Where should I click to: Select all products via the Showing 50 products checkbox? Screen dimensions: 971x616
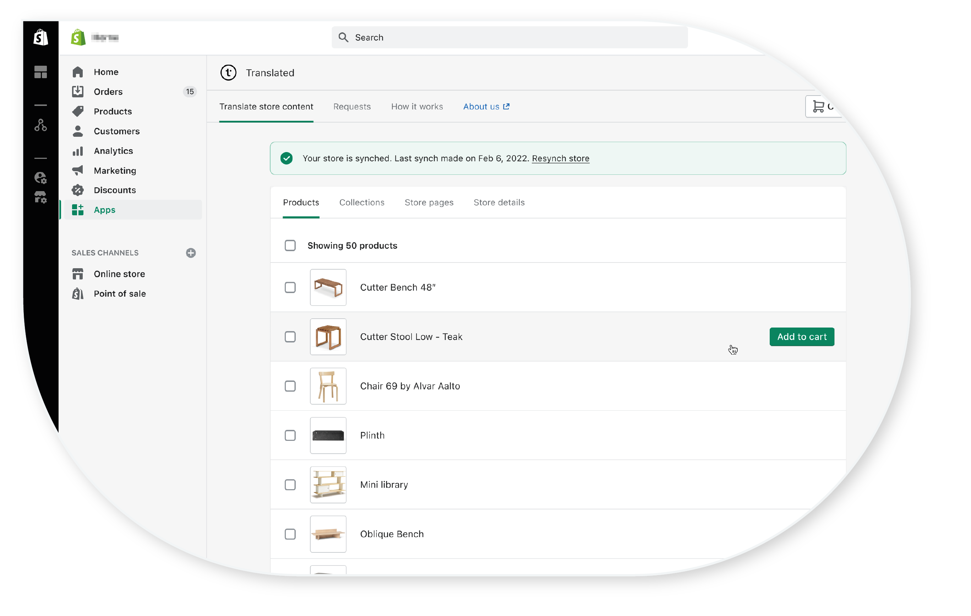(290, 245)
